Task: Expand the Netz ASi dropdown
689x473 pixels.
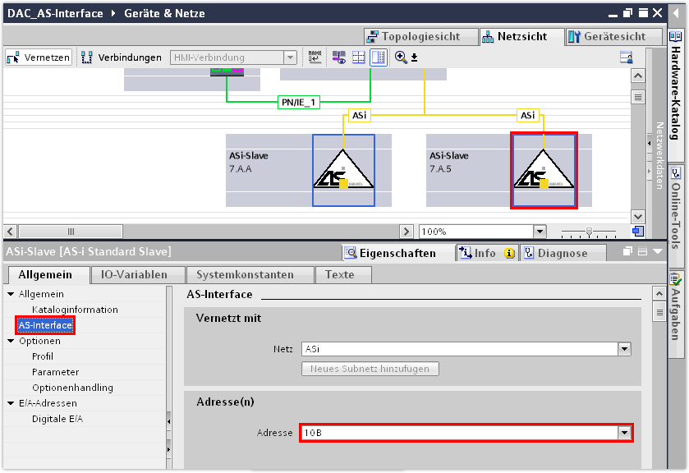Action: (x=624, y=349)
